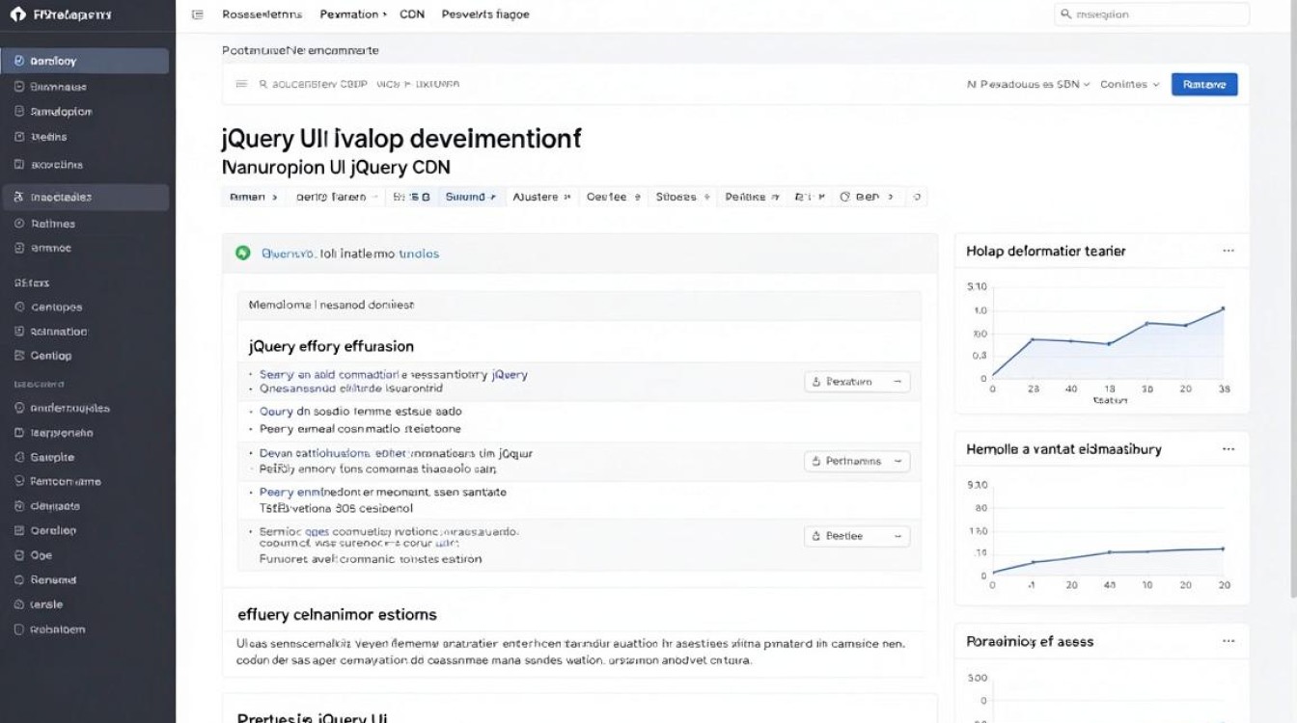The image size is (1297, 723).
Task: Click the menu icon beside "Rosesetetnns" in top bar
Action: coord(198,14)
